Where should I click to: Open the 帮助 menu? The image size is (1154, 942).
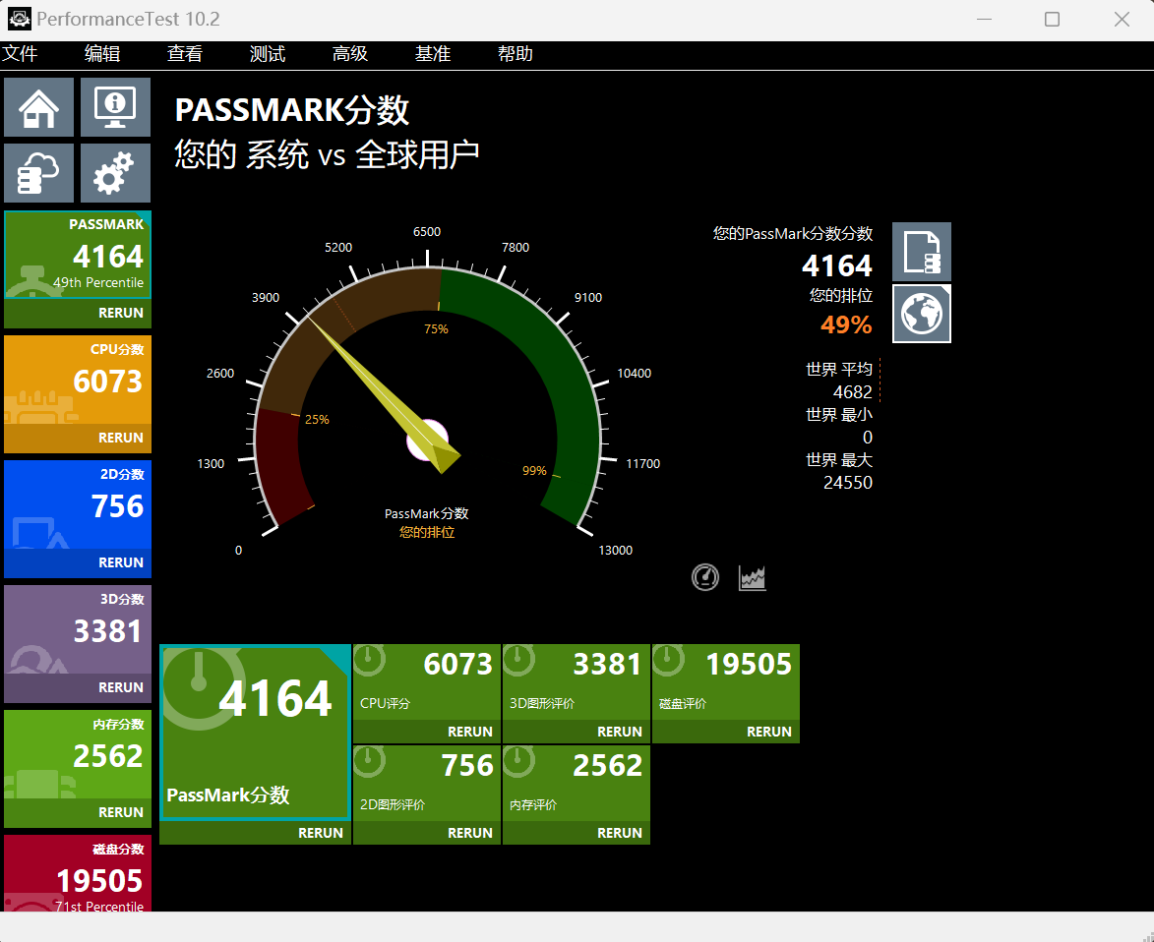point(516,54)
